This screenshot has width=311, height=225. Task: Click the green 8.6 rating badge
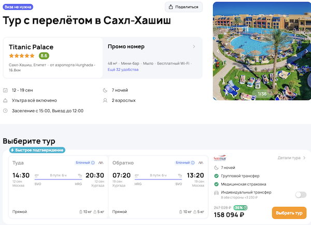click(x=44, y=56)
